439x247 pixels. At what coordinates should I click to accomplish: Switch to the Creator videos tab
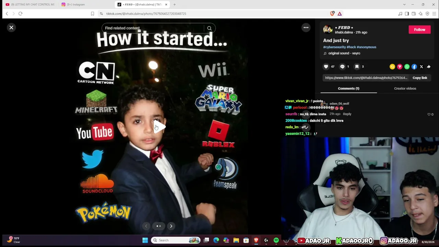[405, 89]
